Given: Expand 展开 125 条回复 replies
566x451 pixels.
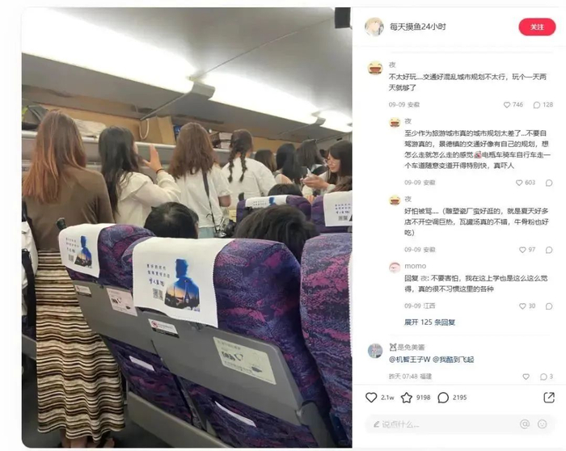Looking at the screenshot, I should click(429, 322).
